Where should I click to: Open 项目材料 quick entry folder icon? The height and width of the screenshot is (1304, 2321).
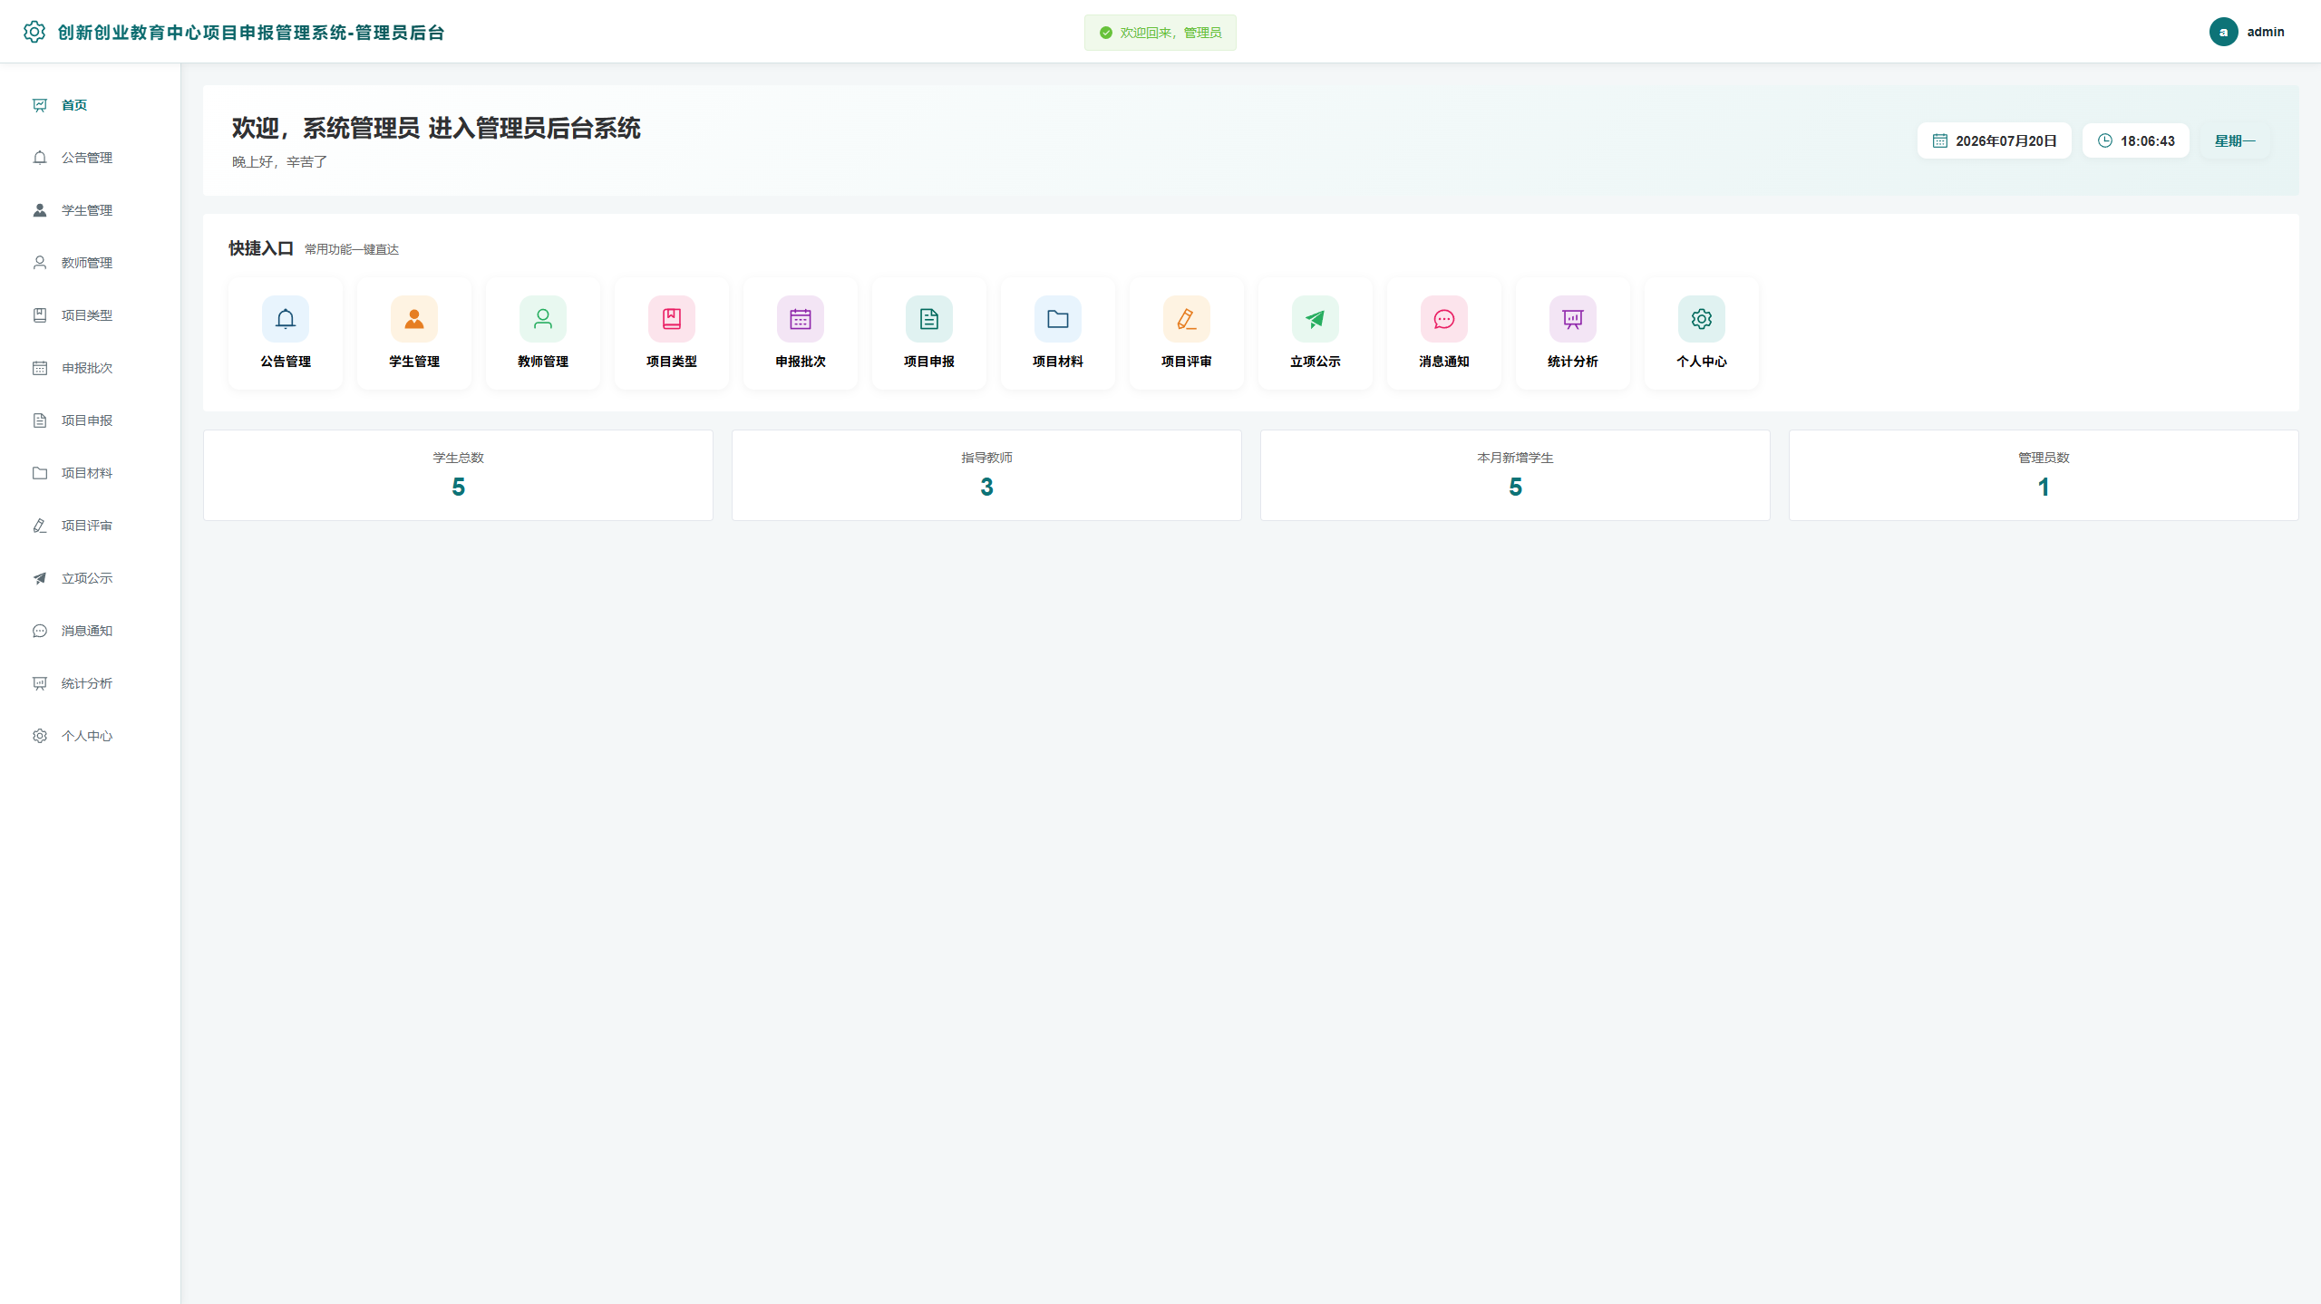point(1058,319)
